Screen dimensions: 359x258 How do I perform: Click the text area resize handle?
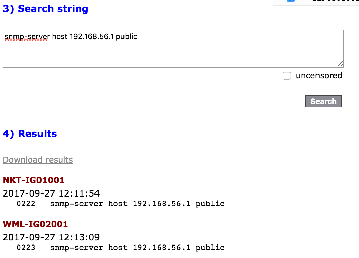[340, 64]
